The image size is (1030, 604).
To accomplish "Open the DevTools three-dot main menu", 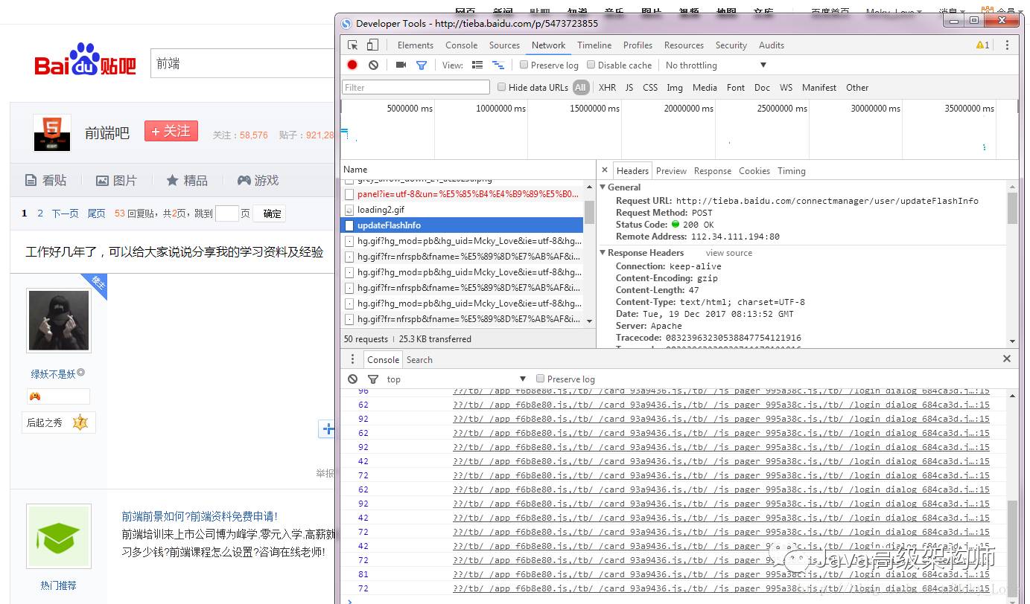I will (x=1007, y=45).
